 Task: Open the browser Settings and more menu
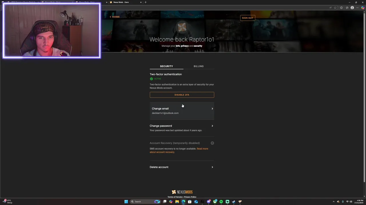pos(357,8)
